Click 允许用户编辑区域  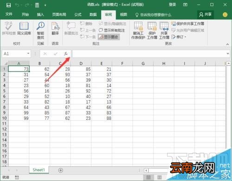click(187, 30)
